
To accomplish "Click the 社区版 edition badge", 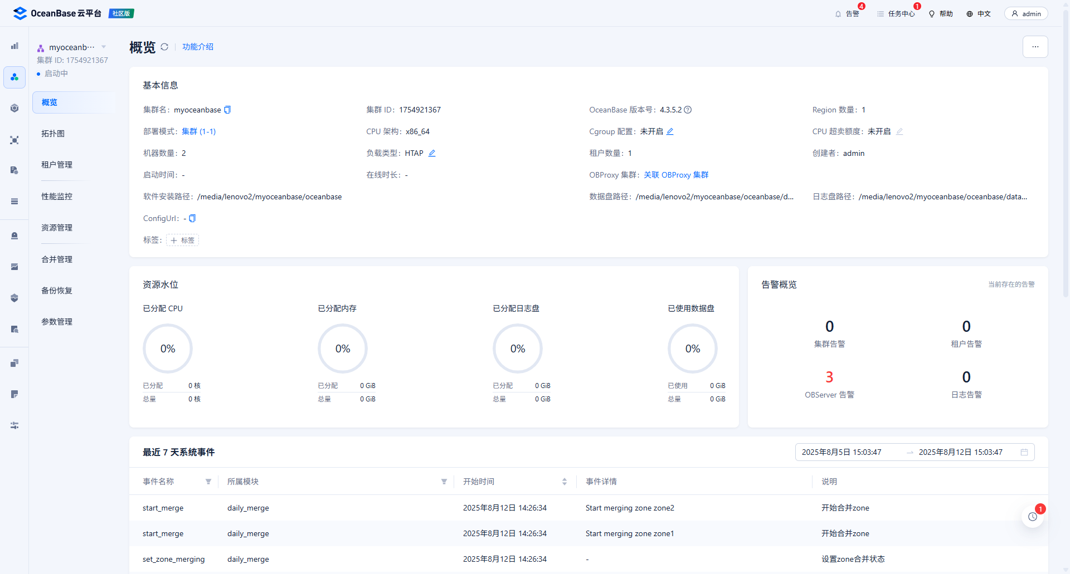I will (x=121, y=13).
